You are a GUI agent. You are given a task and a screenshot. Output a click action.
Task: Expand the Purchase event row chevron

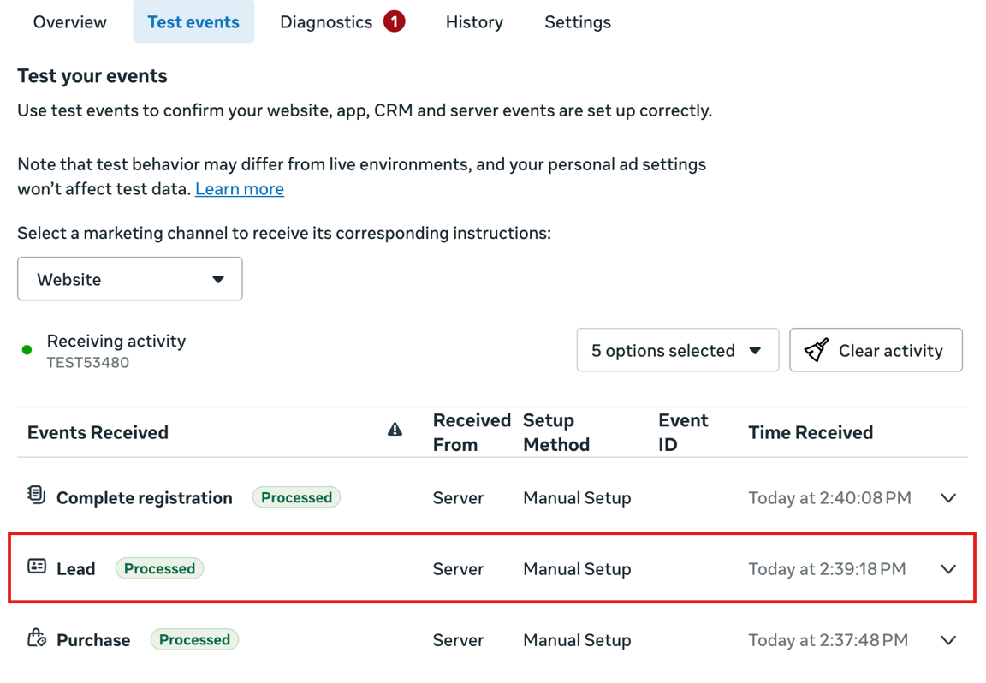(948, 640)
